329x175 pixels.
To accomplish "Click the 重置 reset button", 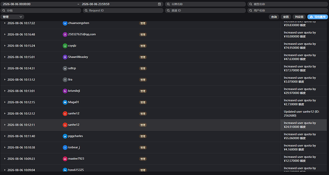I will click(x=286, y=17).
